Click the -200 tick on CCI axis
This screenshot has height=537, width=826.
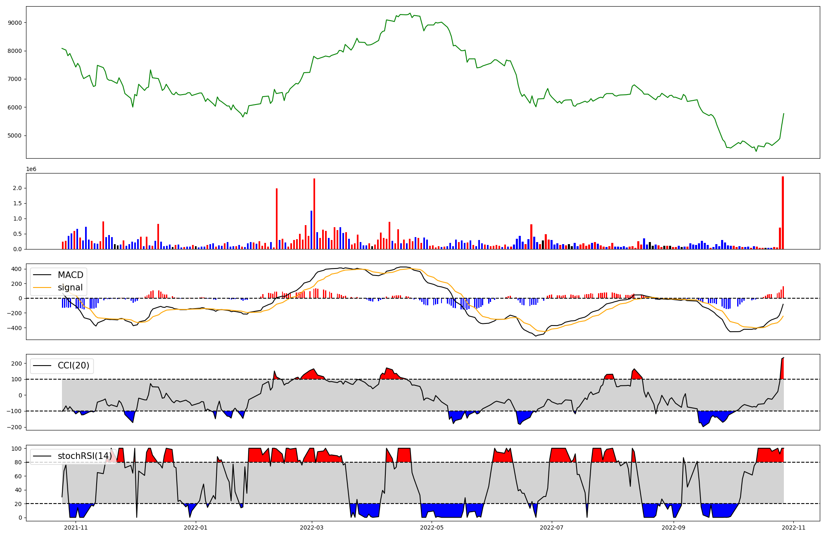coord(15,427)
